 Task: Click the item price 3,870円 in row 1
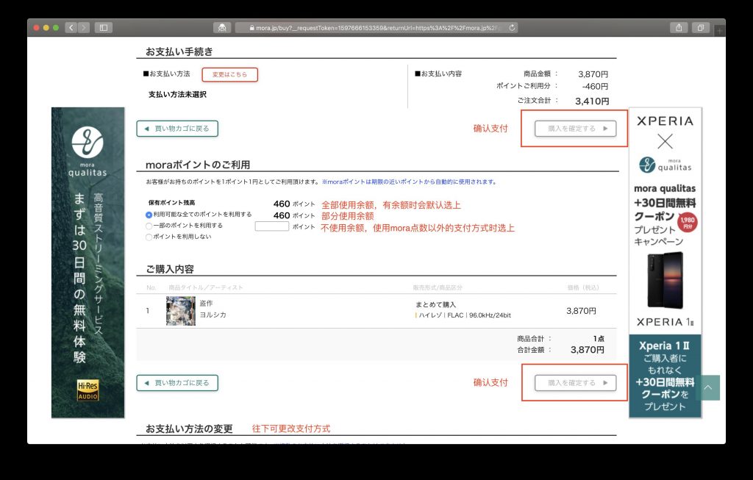(581, 311)
